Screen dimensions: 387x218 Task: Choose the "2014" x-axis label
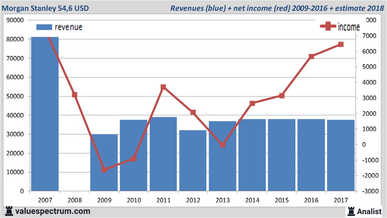(252, 200)
